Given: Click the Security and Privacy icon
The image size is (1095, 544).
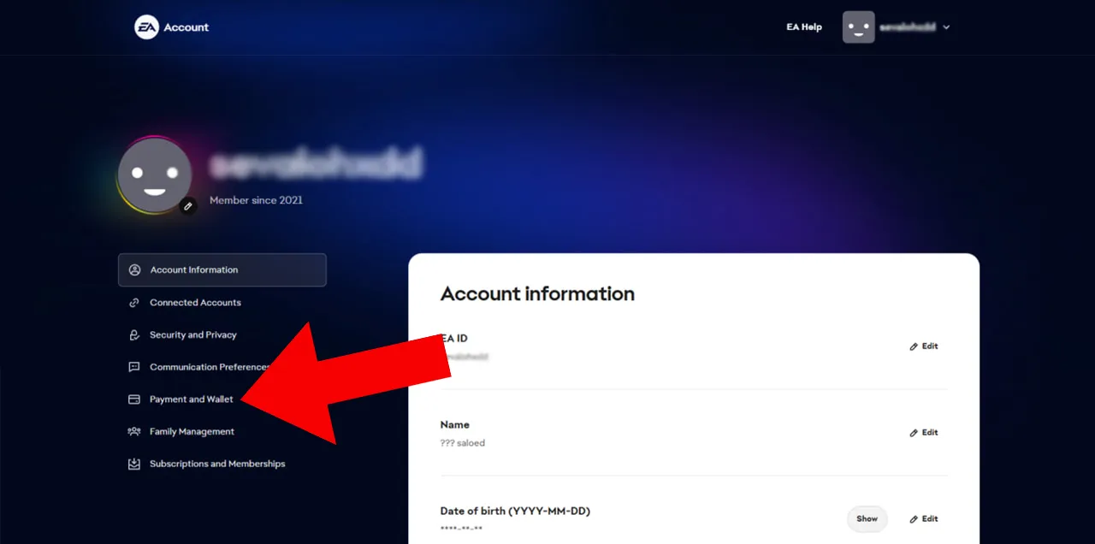Looking at the screenshot, I should [x=134, y=335].
